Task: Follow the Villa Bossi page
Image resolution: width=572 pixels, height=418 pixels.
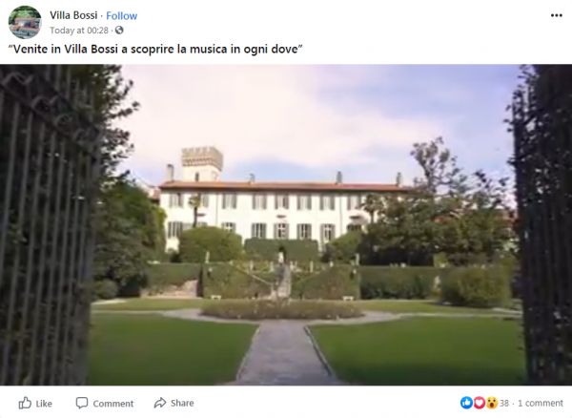Action: tap(121, 15)
